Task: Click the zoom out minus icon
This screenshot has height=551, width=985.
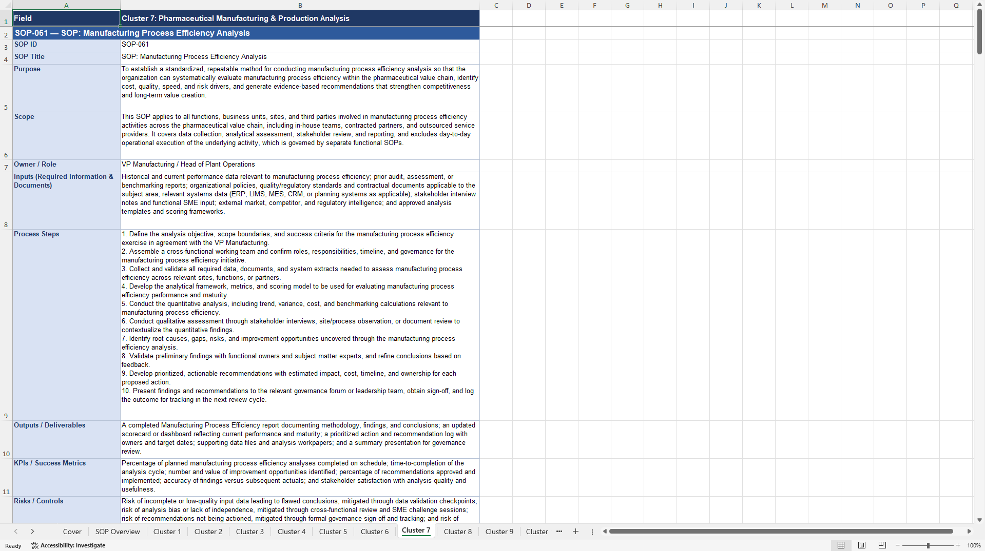Action: point(898,545)
